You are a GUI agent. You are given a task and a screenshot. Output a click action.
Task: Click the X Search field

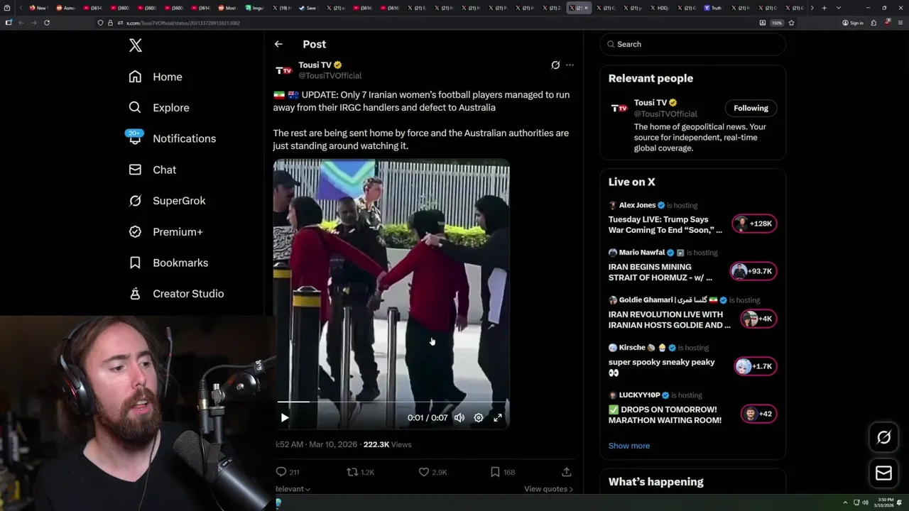(x=692, y=44)
